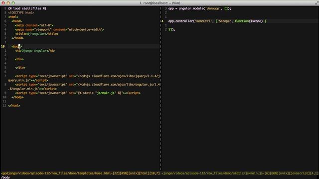The image size is (319, 179).
Task: Click the '<title>dj-angular</title>' line
Action: coord(37,34)
